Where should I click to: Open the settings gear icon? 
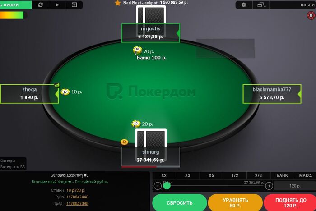click(x=244, y=5)
